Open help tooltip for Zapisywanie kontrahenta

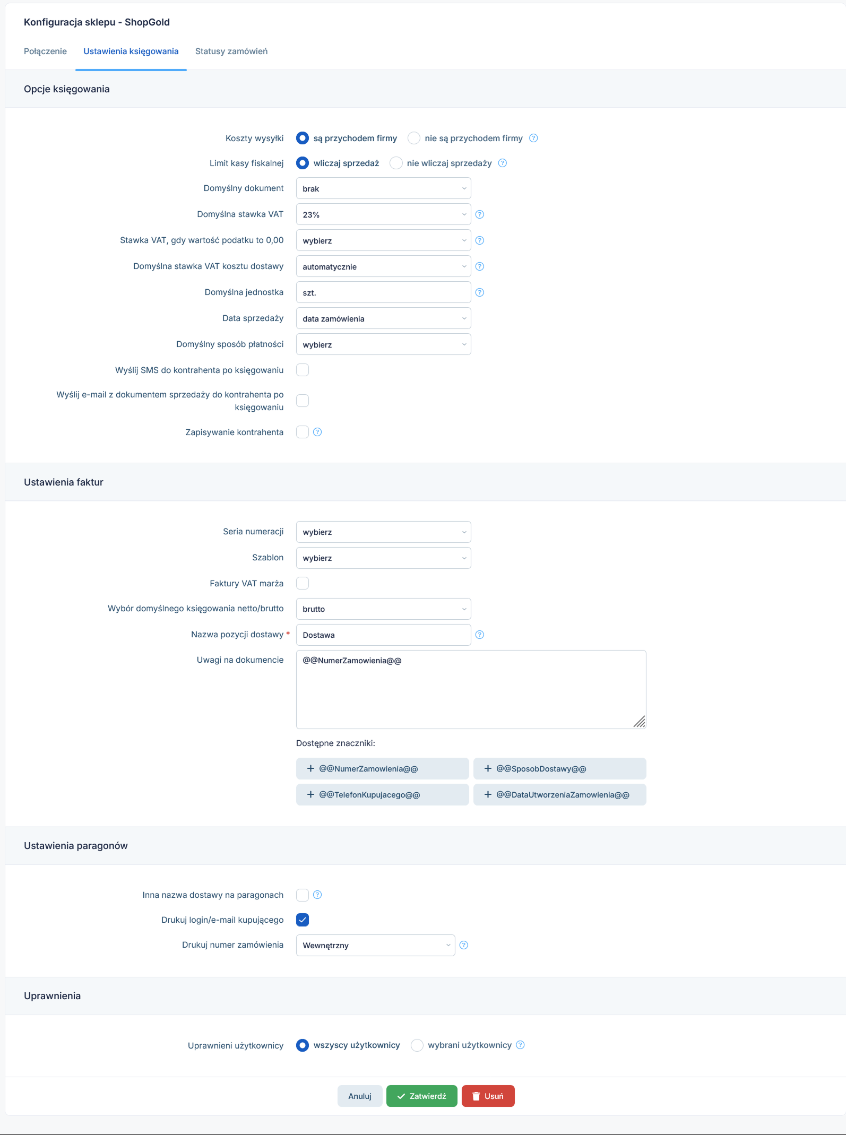pos(317,432)
